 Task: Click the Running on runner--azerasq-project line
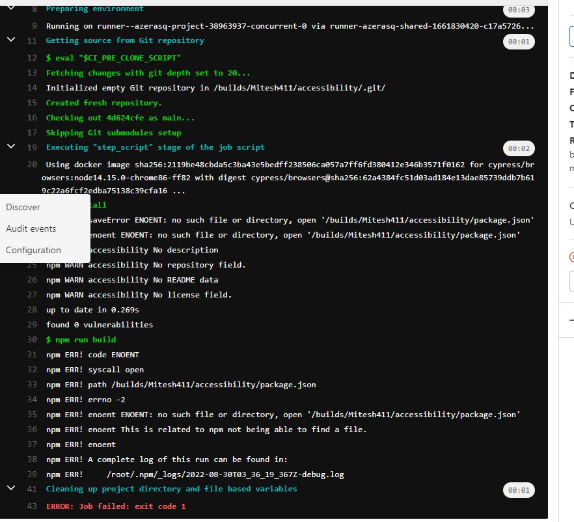pos(290,26)
